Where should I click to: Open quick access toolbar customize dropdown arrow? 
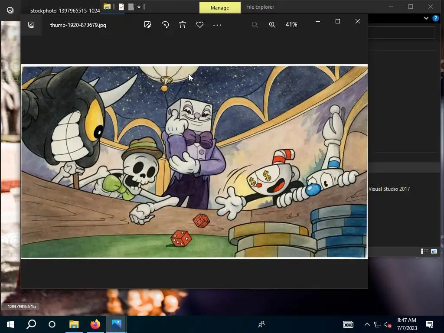pos(139,7)
